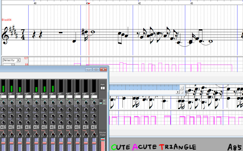Edit the Pgm field on the eighth strip

pyautogui.click(x=61, y=97)
